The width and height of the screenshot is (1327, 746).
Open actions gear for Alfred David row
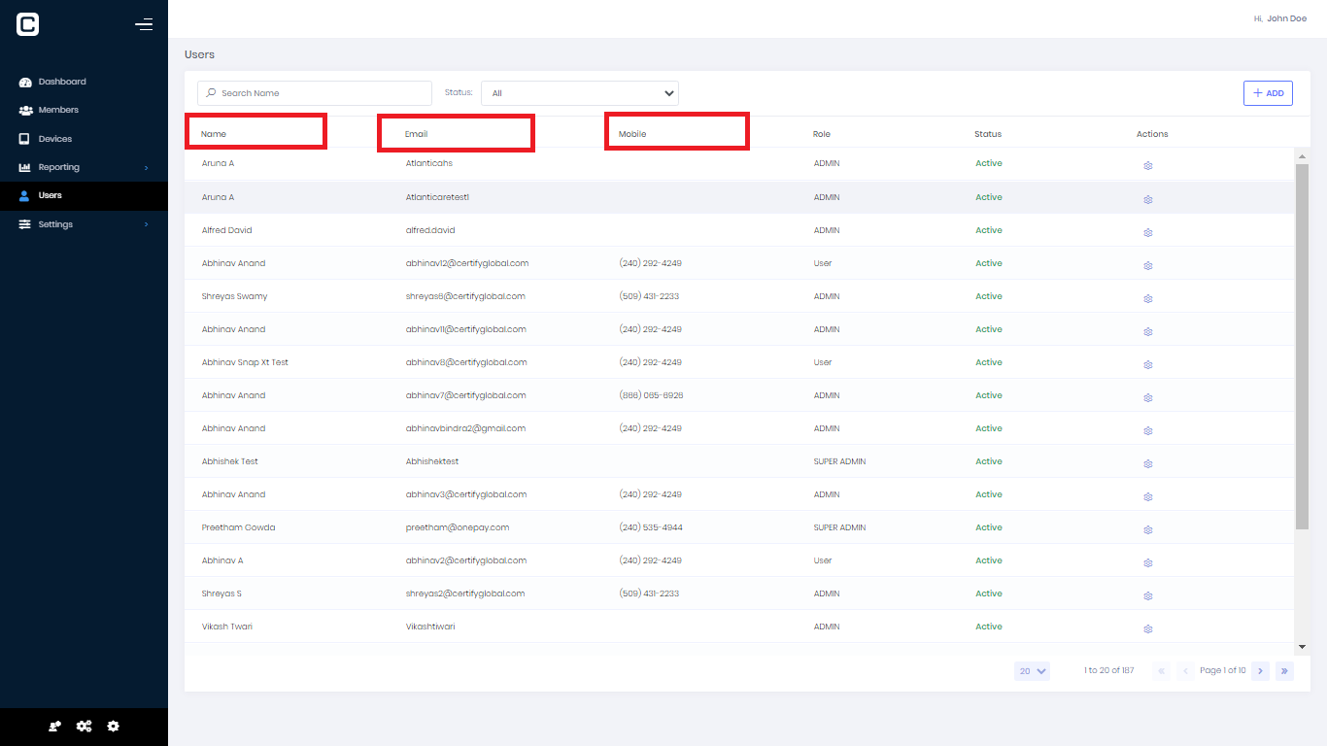point(1147,233)
